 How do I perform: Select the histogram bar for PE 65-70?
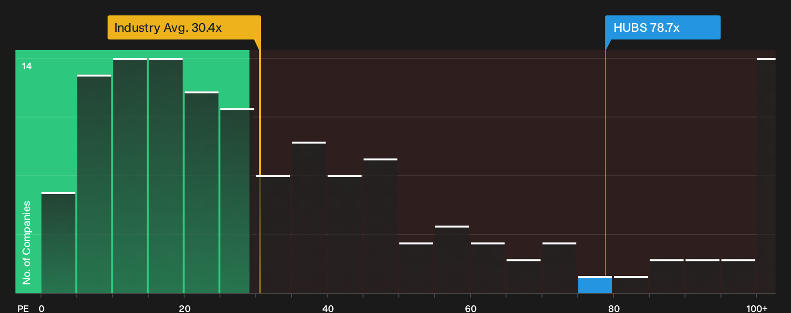[523, 276]
